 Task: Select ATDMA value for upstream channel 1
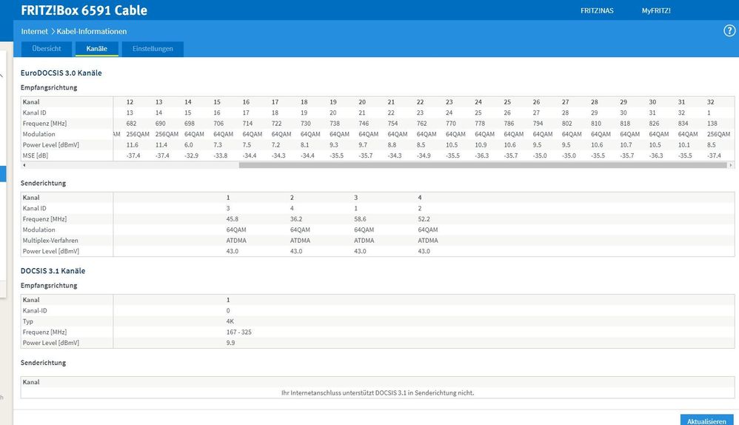coord(236,241)
